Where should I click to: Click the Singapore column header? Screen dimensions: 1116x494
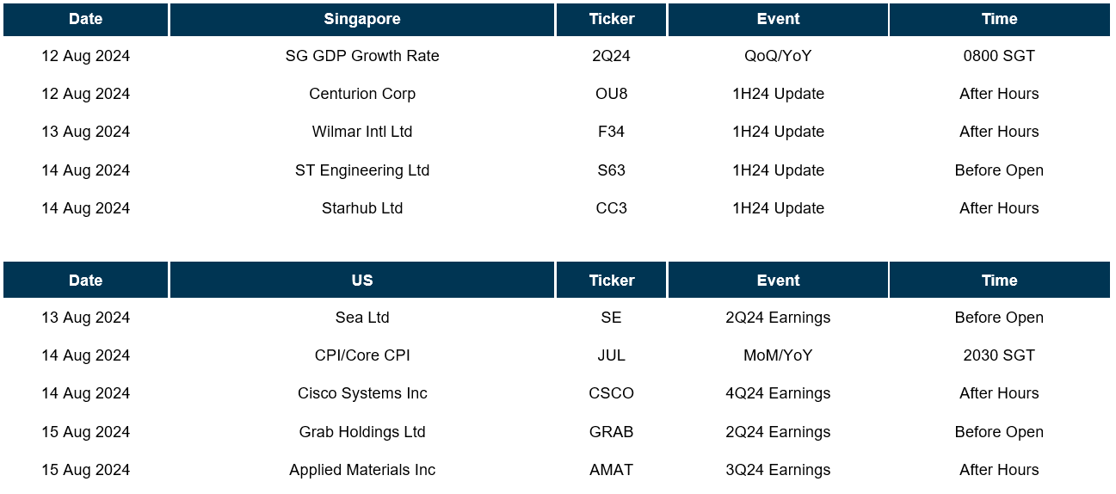(362, 19)
